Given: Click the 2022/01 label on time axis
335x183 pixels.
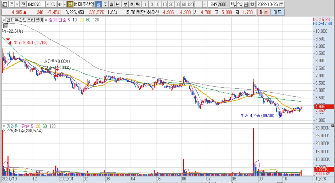Looking at the screenshot, I should (x=66, y=179).
